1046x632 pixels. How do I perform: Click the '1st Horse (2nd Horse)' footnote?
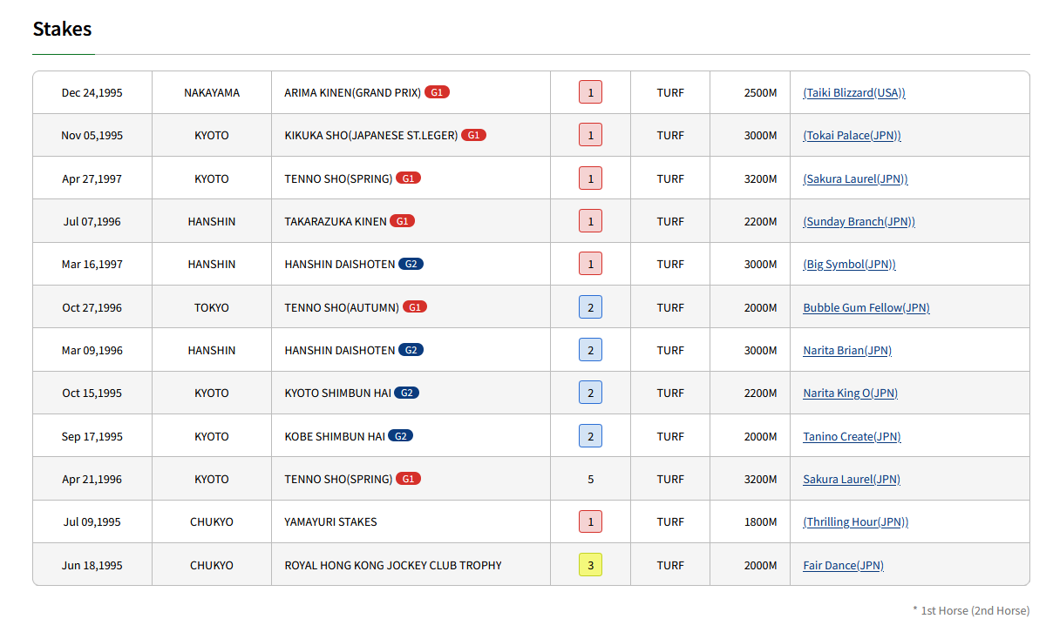pyautogui.click(x=971, y=610)
